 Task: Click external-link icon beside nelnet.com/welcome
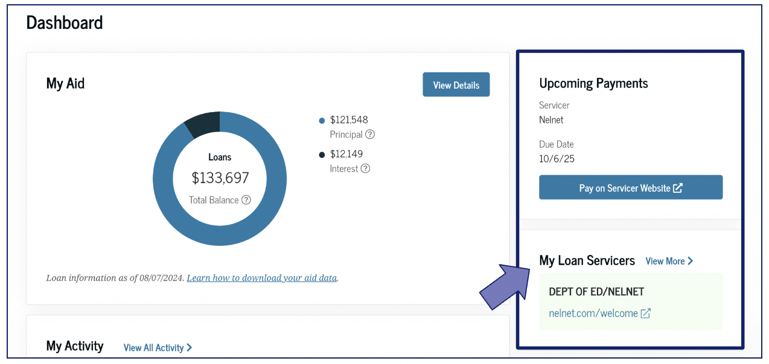coord(646,313)
